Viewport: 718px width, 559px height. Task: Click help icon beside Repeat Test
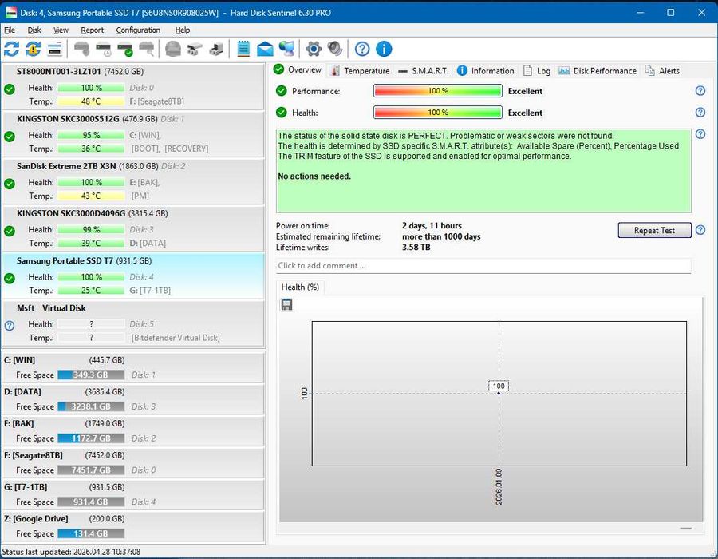tap(700, 230)
